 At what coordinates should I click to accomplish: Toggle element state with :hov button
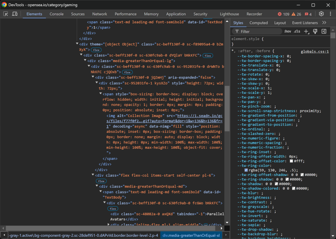click(287, 31)
